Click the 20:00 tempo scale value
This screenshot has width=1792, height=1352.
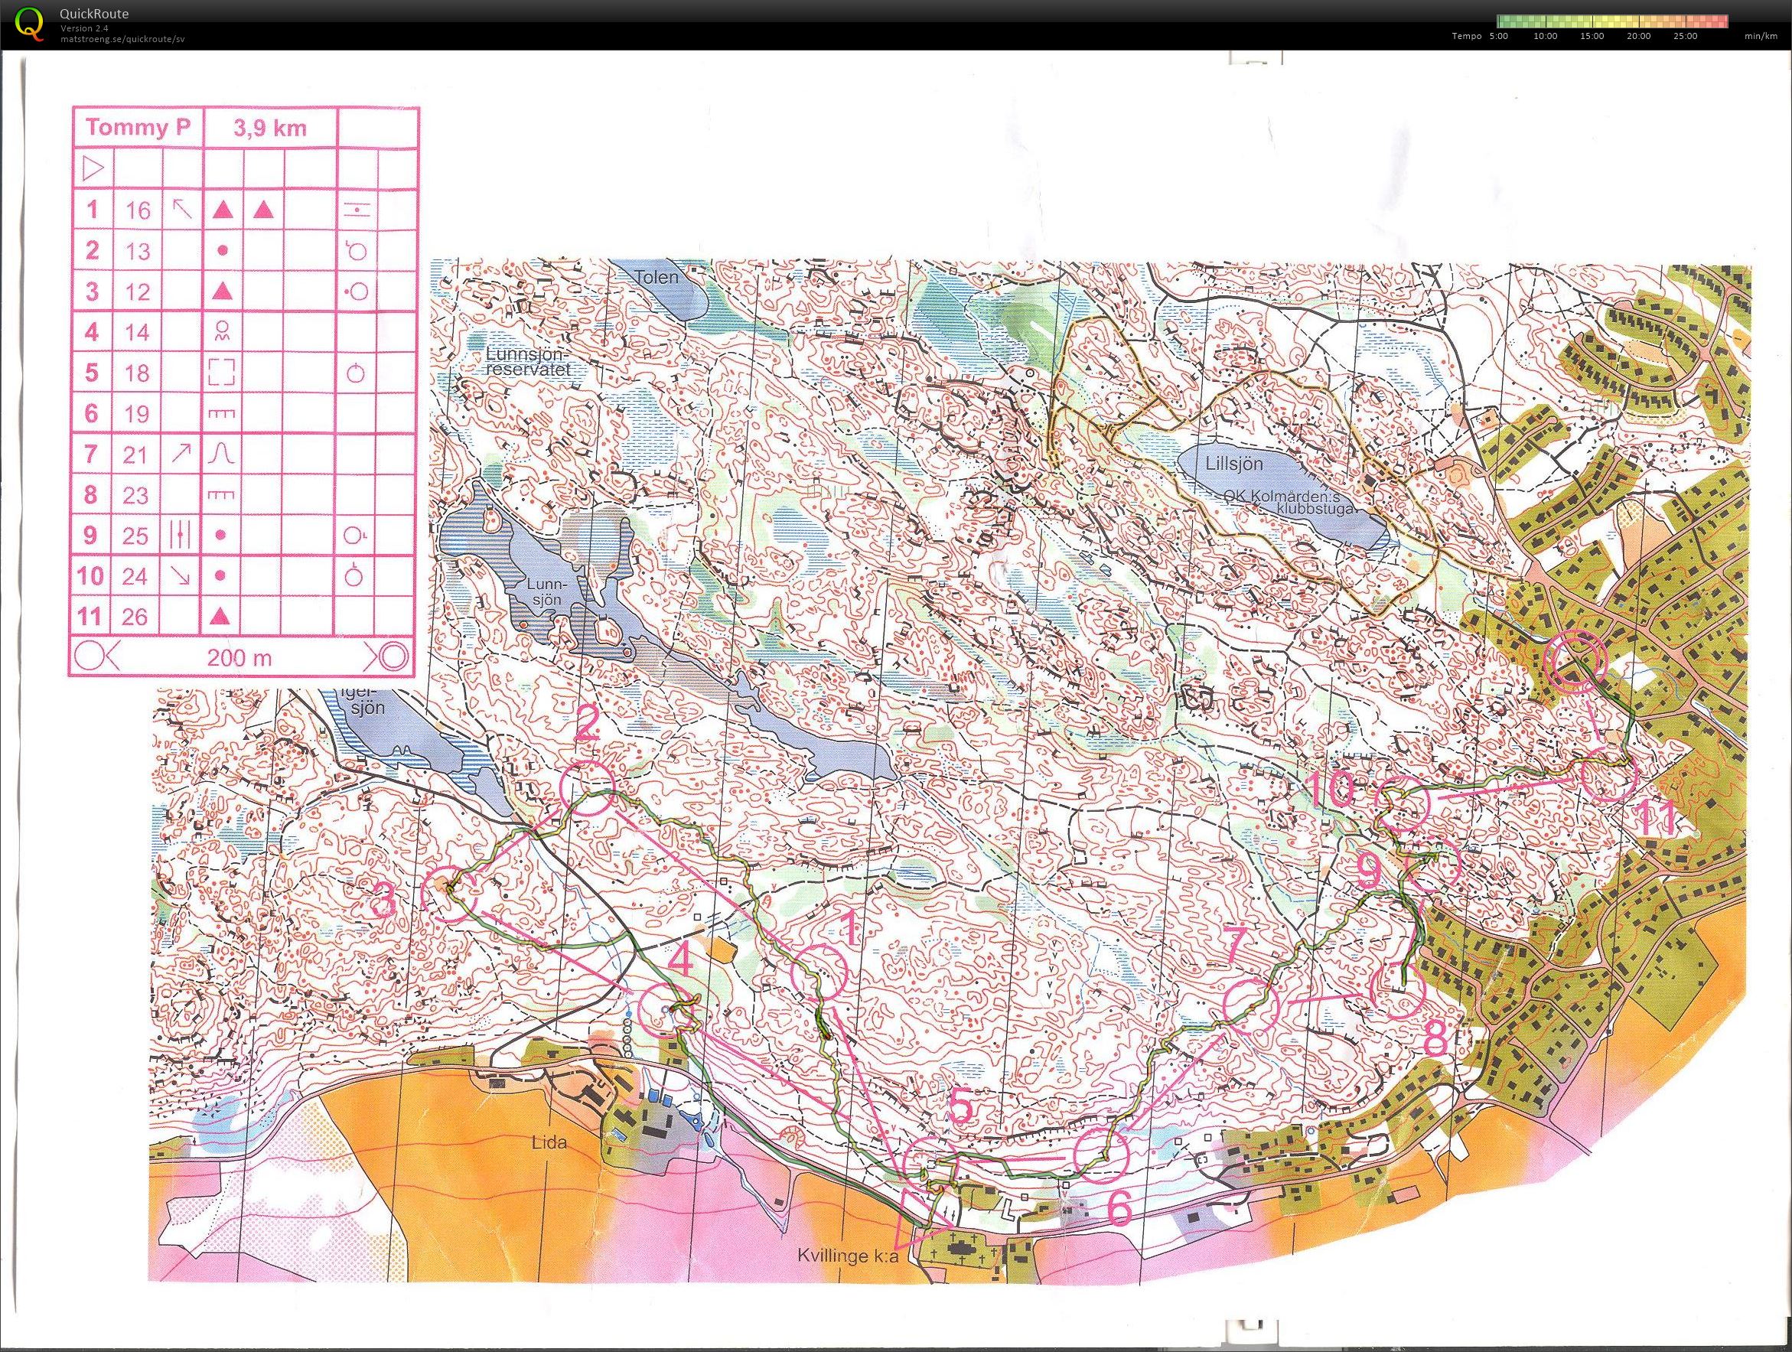(x=1638, y=37)
